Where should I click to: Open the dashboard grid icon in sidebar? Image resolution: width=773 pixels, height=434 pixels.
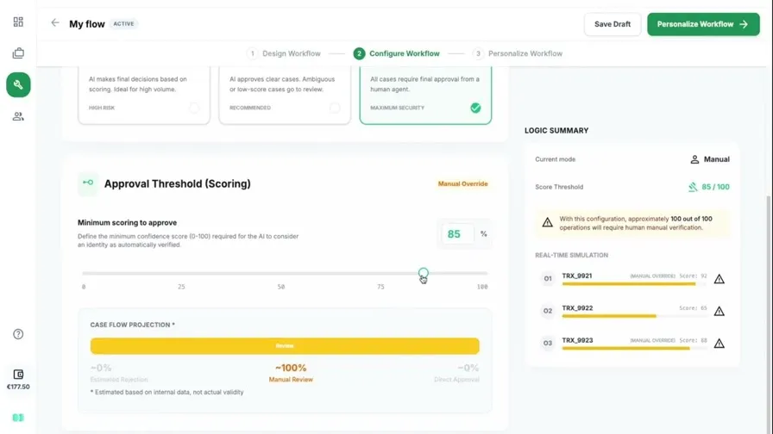tap(18, 22)
